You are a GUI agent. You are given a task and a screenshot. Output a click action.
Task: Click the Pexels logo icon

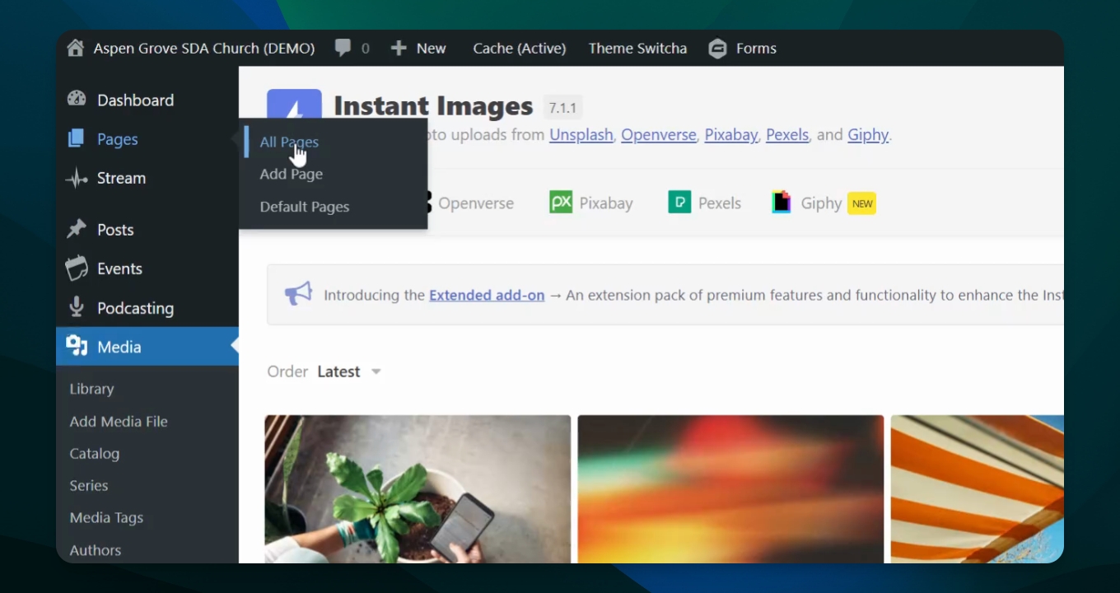pyautogui.click(x=679, y=203)
